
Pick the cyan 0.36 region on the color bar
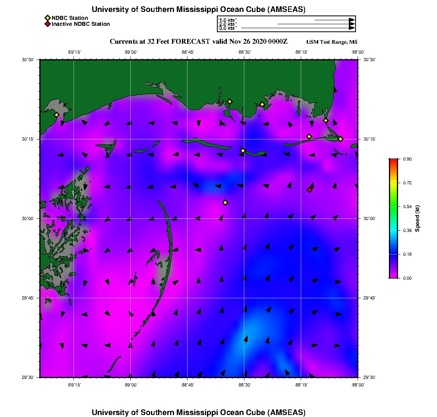coord(393,230)
